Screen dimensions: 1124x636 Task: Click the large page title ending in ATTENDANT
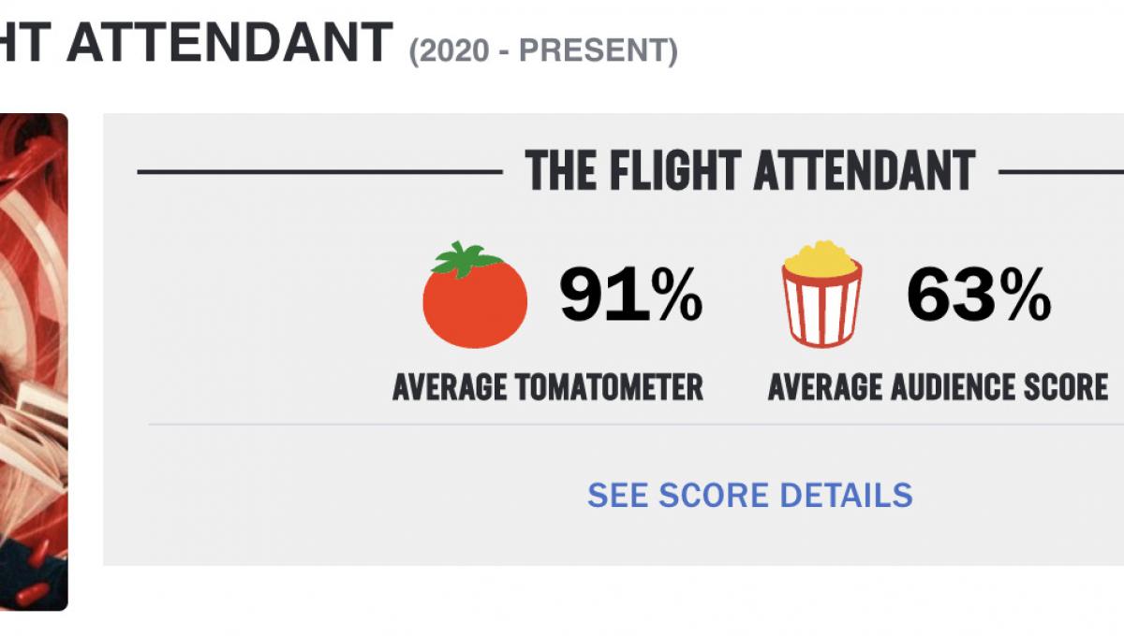click(x=196, y=42)
